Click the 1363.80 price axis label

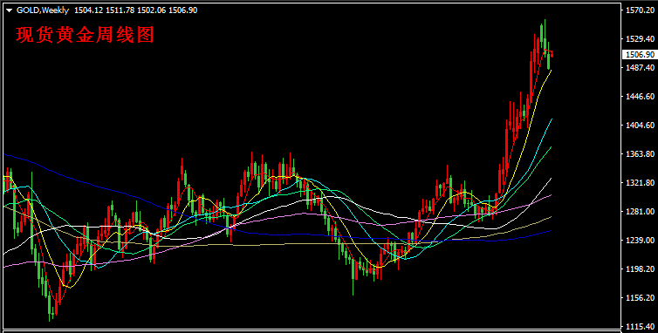tap(641, 154)
